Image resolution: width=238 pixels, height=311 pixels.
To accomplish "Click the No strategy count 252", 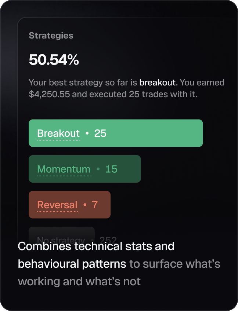I will click(x=108, y=240).
